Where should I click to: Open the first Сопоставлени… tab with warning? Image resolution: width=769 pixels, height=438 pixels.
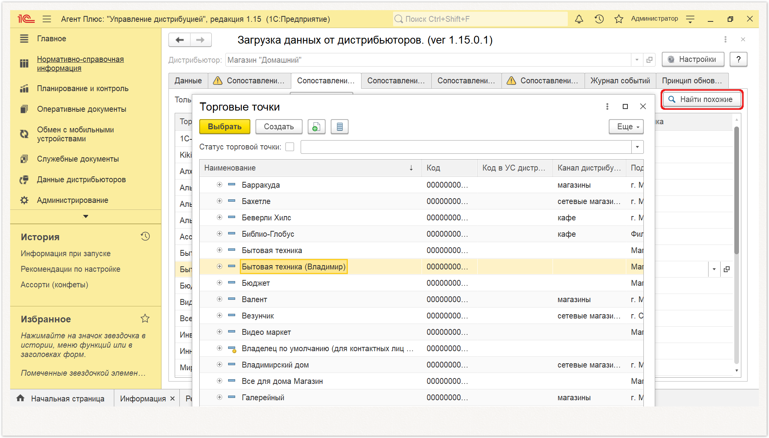coord(249,81)
